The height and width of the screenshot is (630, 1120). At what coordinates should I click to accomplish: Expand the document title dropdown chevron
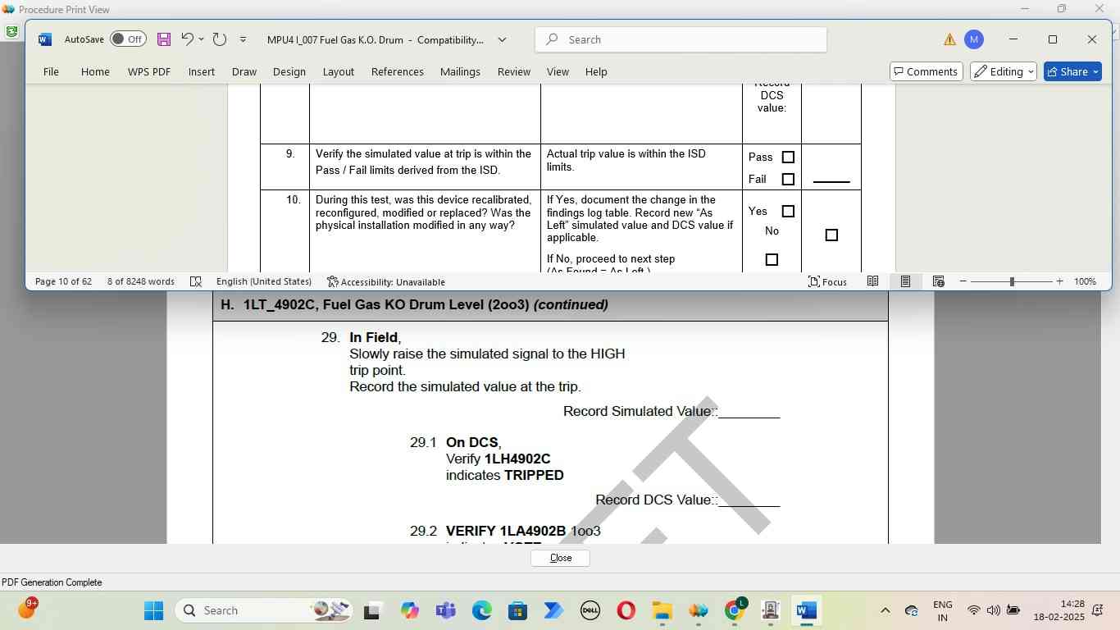tap(502, 39)
